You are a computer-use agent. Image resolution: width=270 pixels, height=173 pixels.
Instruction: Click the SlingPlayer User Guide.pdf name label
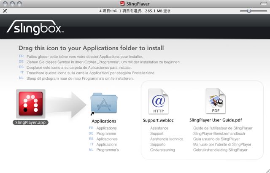click(216, 120)
